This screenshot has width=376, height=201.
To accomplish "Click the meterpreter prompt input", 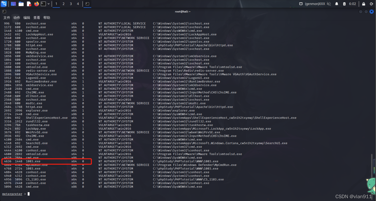I will click(x=29, y=194).
